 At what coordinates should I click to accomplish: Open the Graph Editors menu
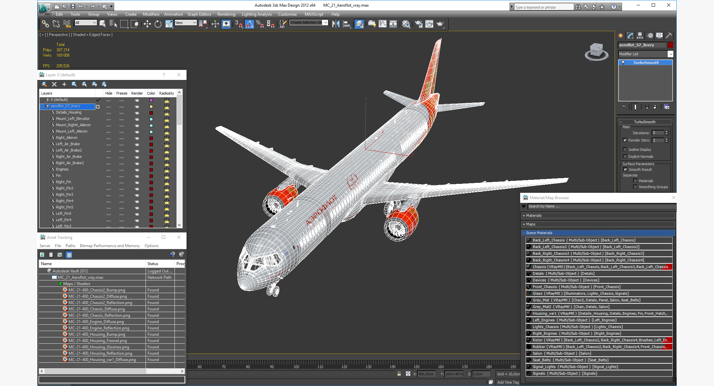point(199,14)
